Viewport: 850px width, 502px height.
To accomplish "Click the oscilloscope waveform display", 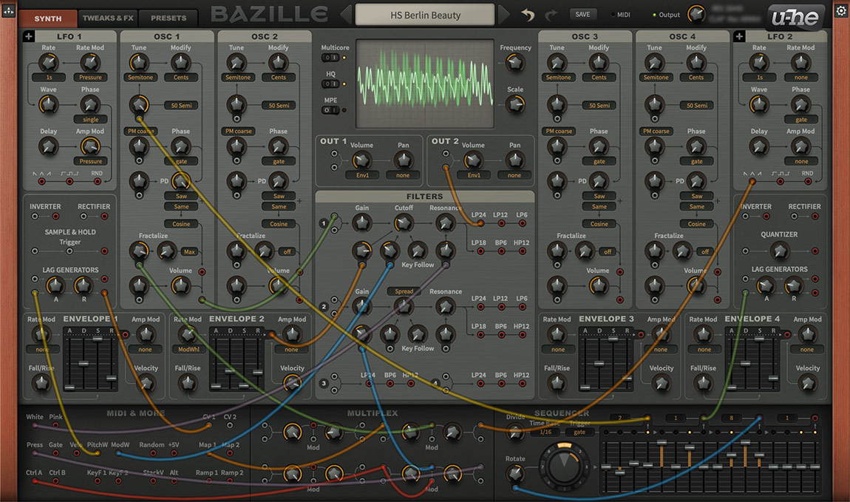I will 425,81.
